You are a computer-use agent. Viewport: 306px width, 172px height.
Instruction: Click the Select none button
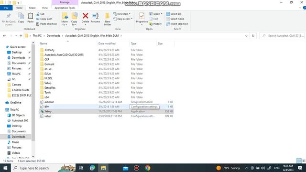pos(175,19)
